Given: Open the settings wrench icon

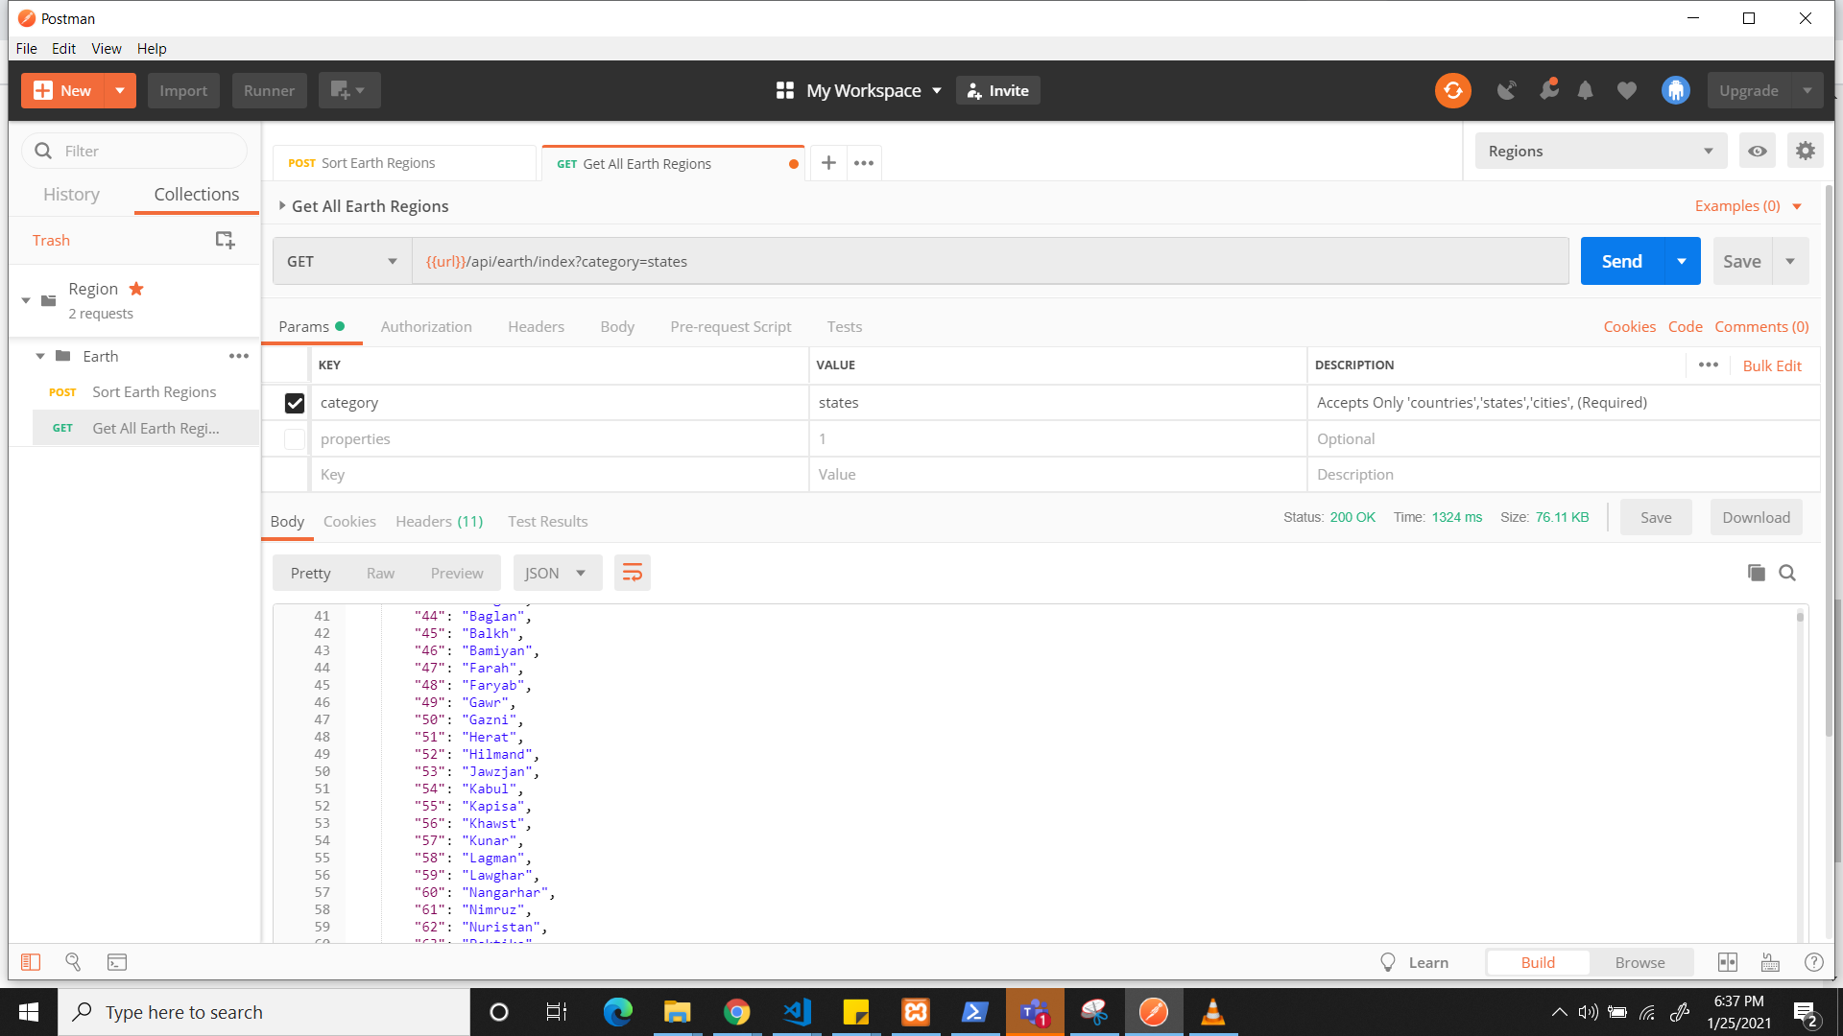Looking at the screenshot, I should (1547, 90).
